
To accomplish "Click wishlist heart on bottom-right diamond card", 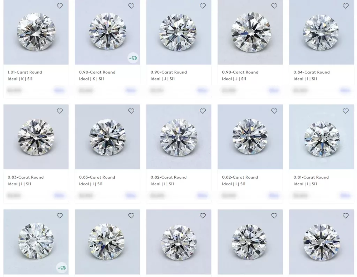I will click(x=345, y=216).
